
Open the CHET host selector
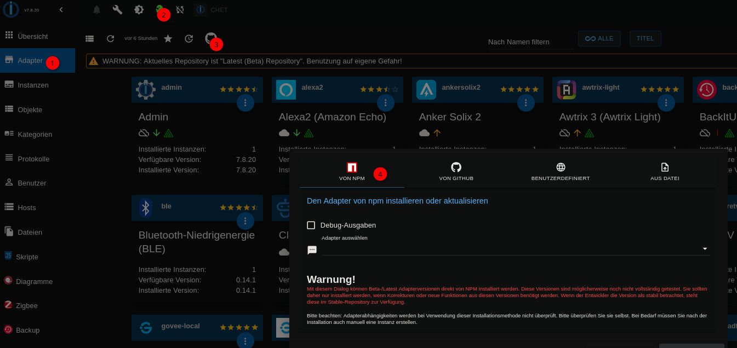[x=212, y=9]
